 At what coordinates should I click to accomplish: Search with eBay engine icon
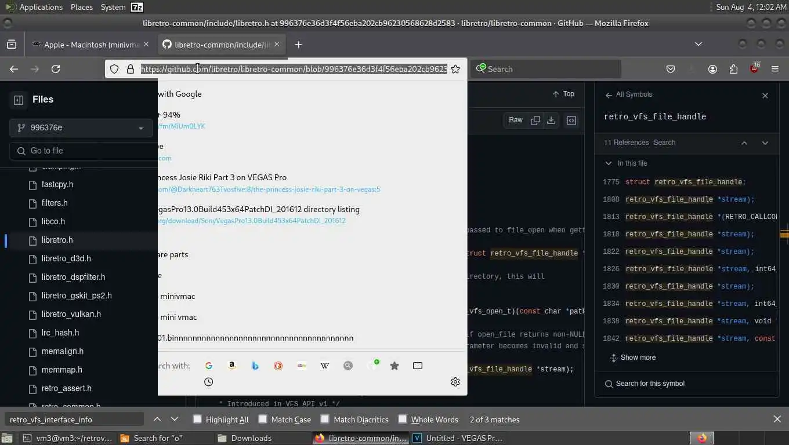click(302, 366)
